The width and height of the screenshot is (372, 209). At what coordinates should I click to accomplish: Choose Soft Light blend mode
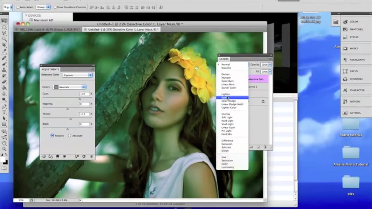[227, 117]
